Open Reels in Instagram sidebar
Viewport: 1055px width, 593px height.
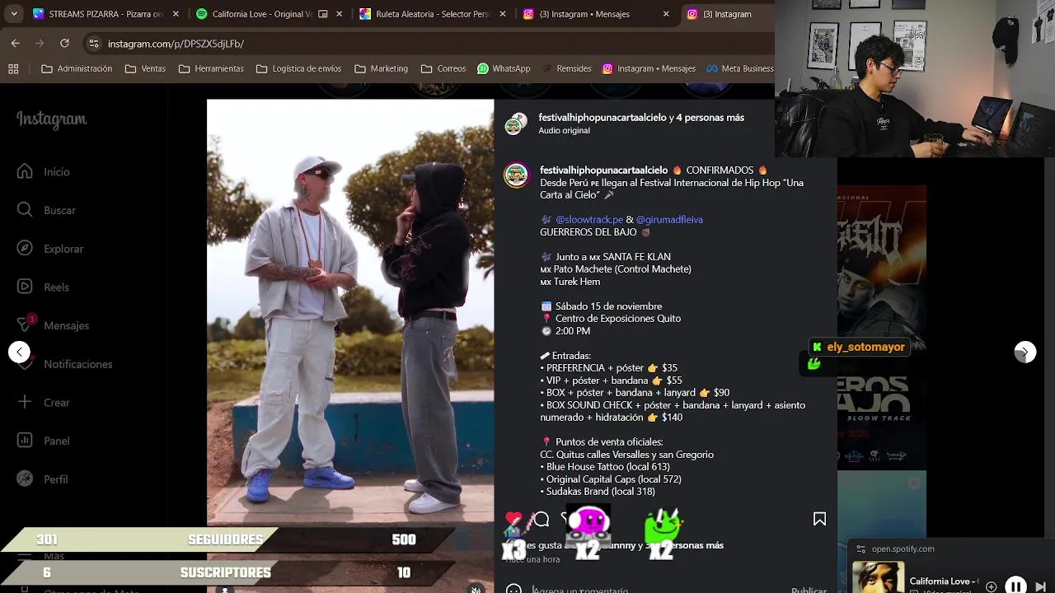[45, 287]
